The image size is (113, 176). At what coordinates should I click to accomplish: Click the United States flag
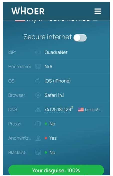(x=81, y=110)
